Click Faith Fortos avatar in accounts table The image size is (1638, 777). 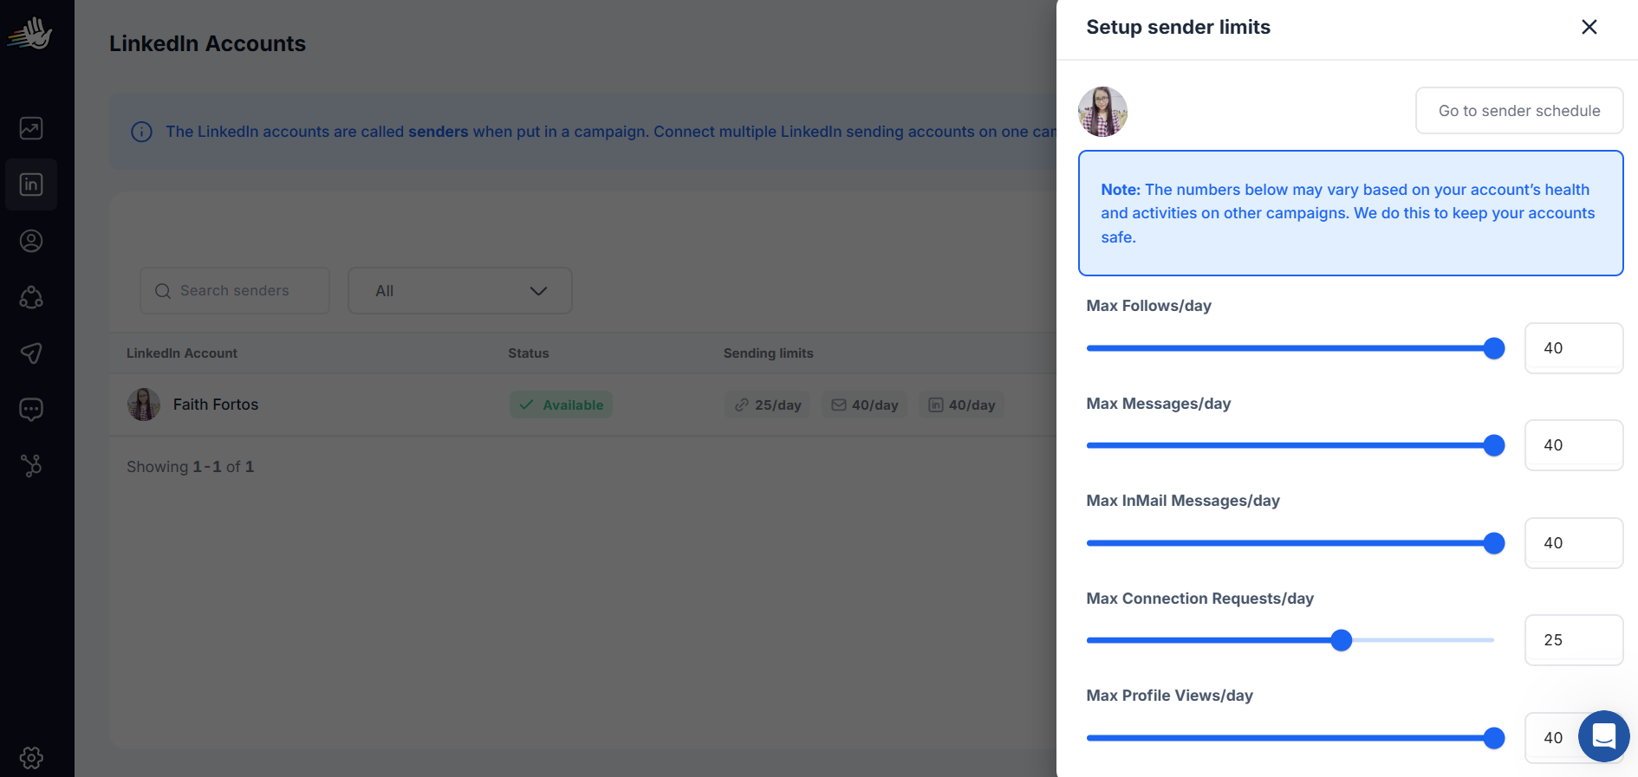click(144, 405)
